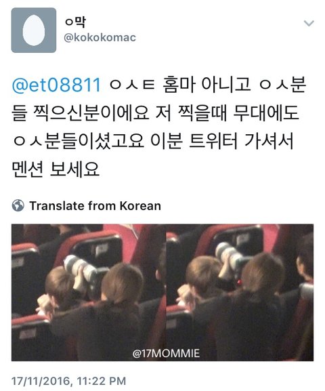Open the egg profile avatar
This screenshot has width=325, height=391.
tap(34, 30)
